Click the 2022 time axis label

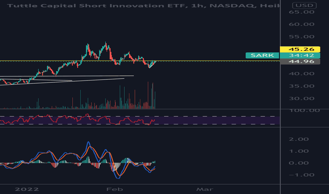[x=27, y=189]
